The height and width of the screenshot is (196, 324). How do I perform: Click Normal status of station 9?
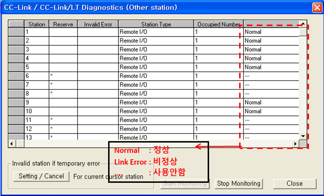(253, 103)
